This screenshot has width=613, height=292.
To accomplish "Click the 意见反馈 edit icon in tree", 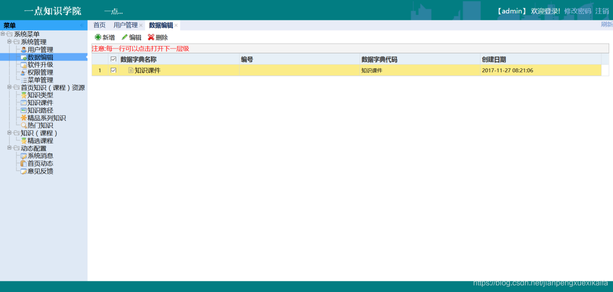I will click(x=24, y=171).
